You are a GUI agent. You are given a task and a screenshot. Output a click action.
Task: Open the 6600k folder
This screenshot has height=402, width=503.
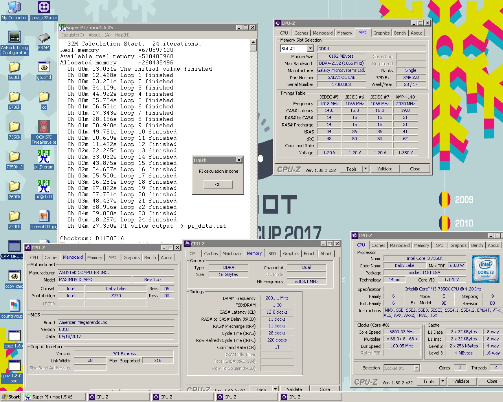(15, 71)
